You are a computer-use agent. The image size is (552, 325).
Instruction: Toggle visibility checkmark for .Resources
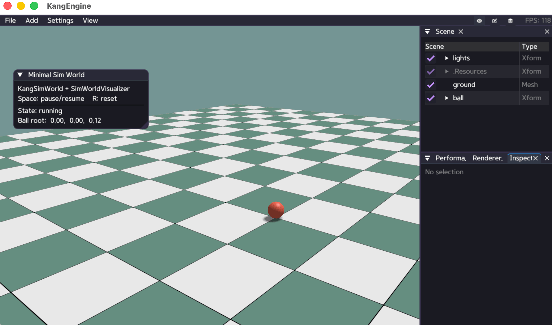coord(431,71)
